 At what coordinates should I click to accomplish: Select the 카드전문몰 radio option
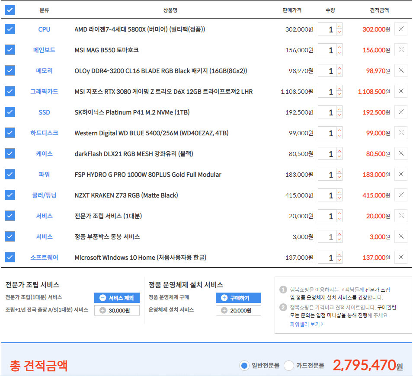[x=289, y=366]
